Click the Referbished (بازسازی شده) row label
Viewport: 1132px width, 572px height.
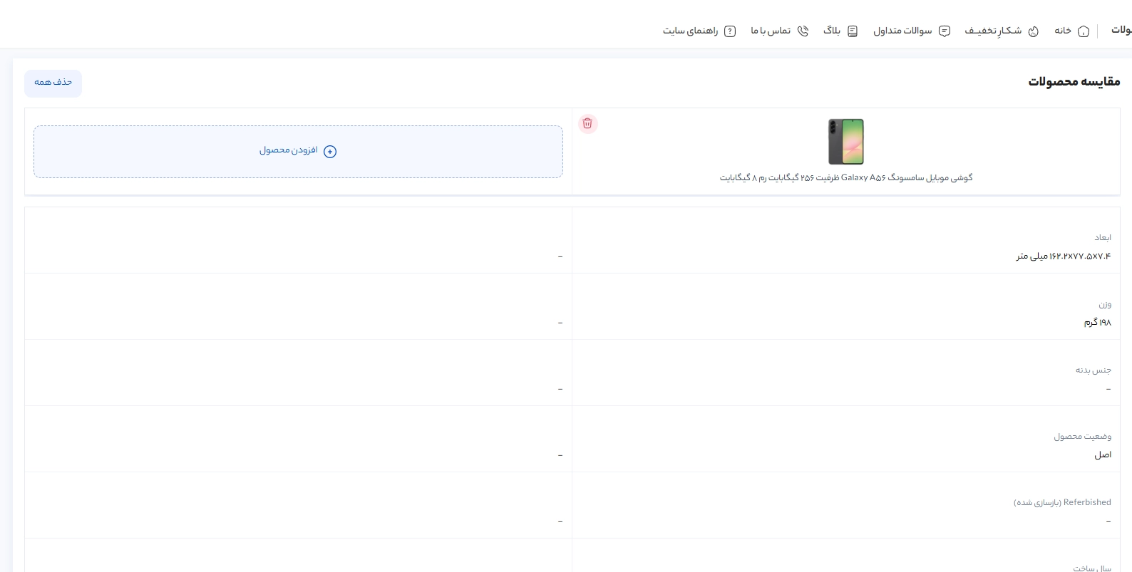coord(1062,503)
